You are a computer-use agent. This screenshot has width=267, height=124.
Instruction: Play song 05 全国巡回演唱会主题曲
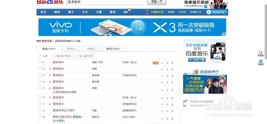tap(162, 90)
